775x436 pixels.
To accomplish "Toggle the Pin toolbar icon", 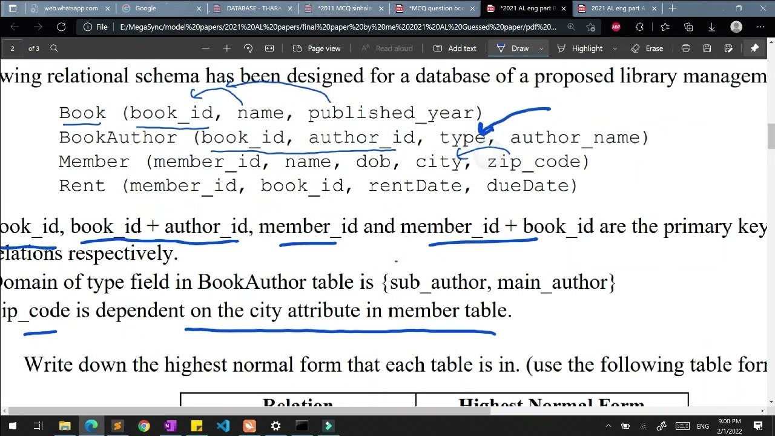I will 754,48.
